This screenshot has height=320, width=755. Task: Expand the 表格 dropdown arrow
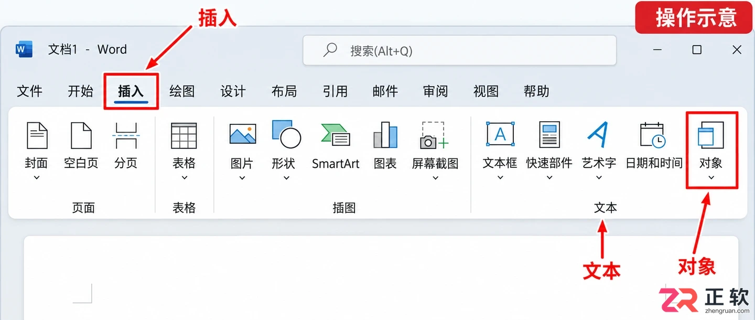(x=184, y=178)
